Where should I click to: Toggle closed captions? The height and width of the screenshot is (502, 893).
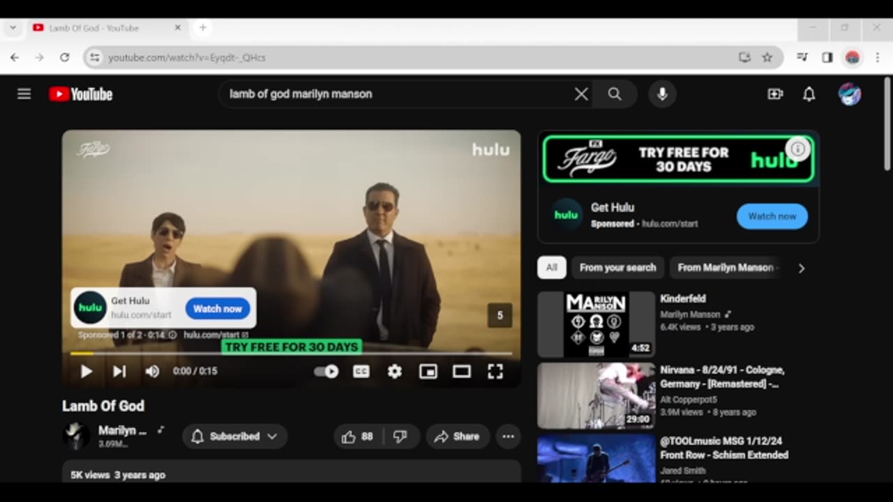(x=361, y=372)
